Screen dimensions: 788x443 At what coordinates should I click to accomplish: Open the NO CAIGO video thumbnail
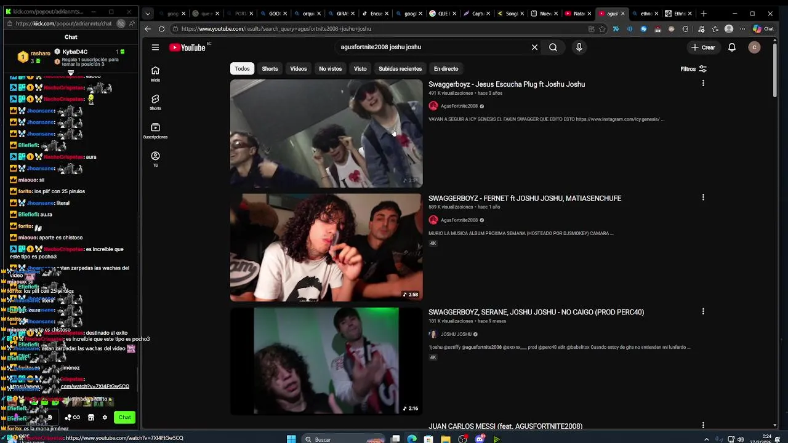(326, 361)
